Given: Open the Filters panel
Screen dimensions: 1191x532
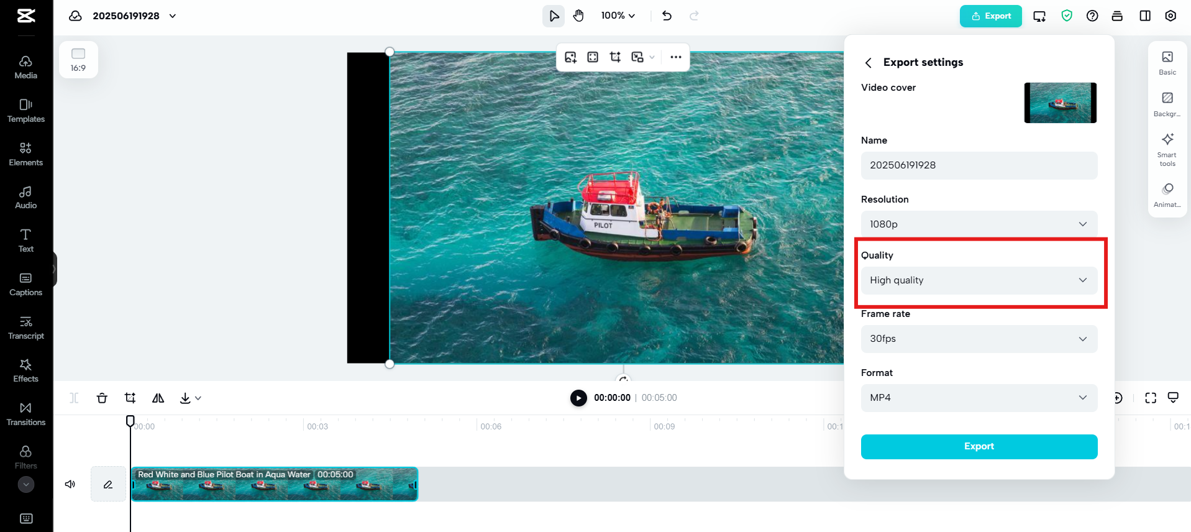Looking at the screenshot, I should 26,457.
